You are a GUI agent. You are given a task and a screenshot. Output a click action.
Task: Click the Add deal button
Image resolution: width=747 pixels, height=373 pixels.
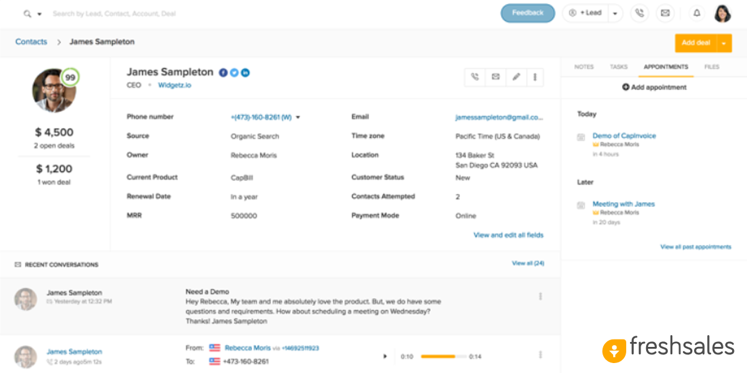[696, 43]
